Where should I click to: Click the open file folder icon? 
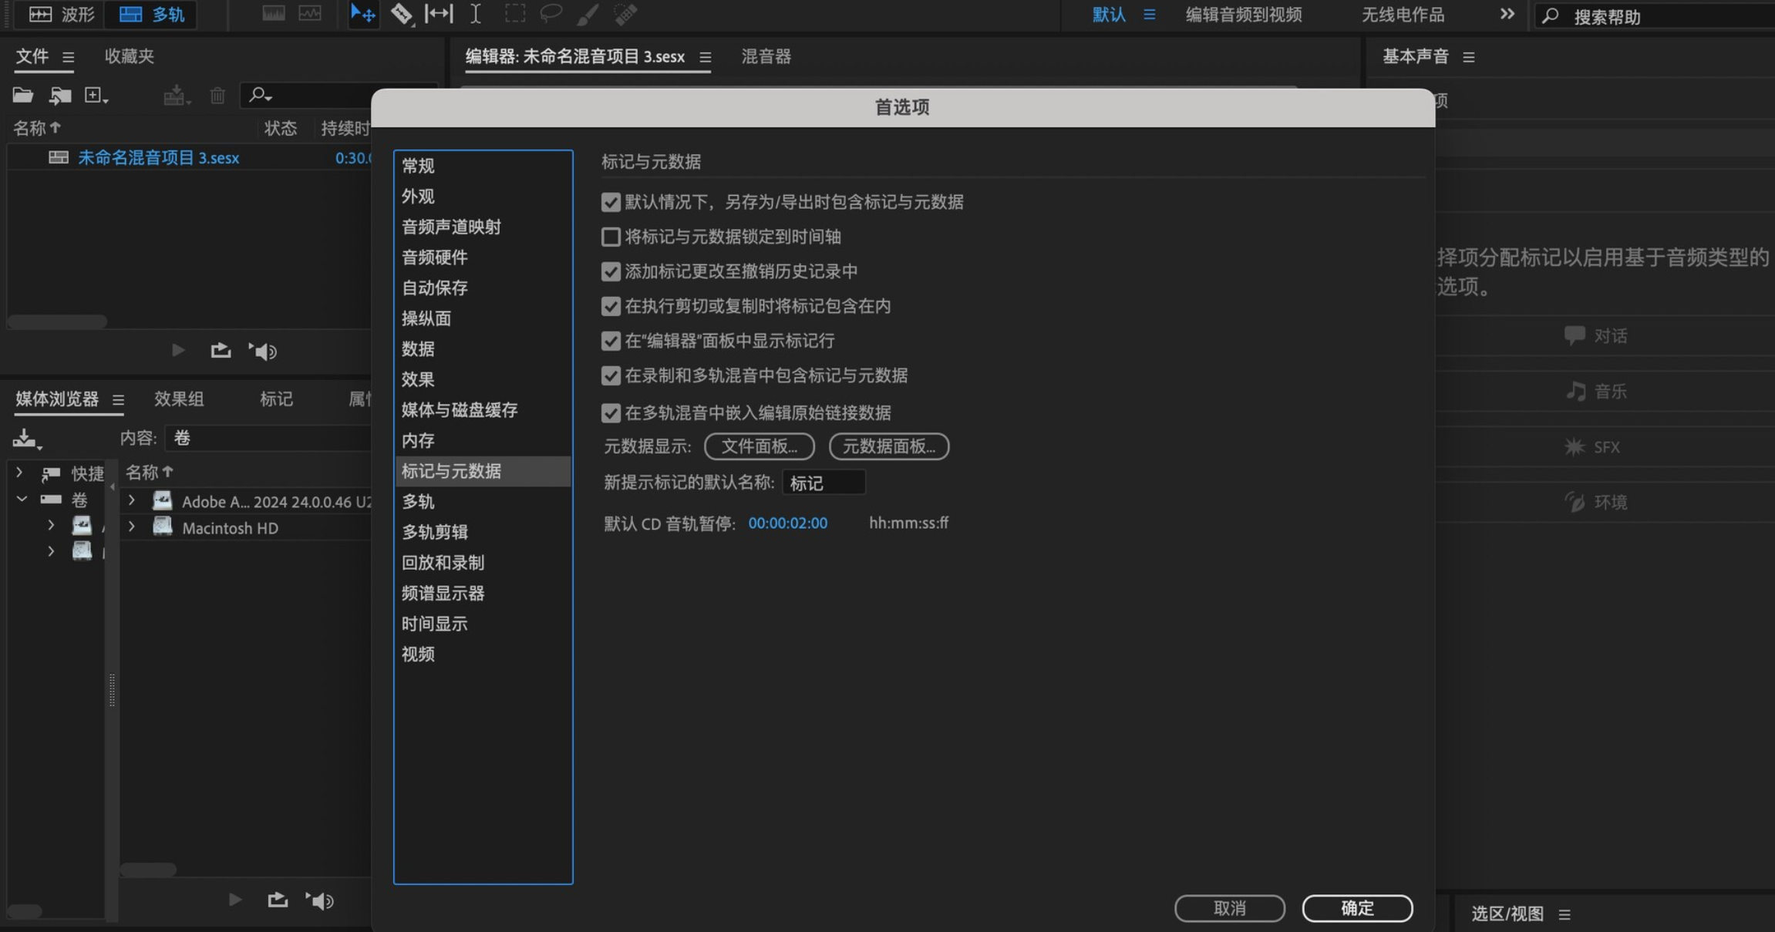[22, 95]
